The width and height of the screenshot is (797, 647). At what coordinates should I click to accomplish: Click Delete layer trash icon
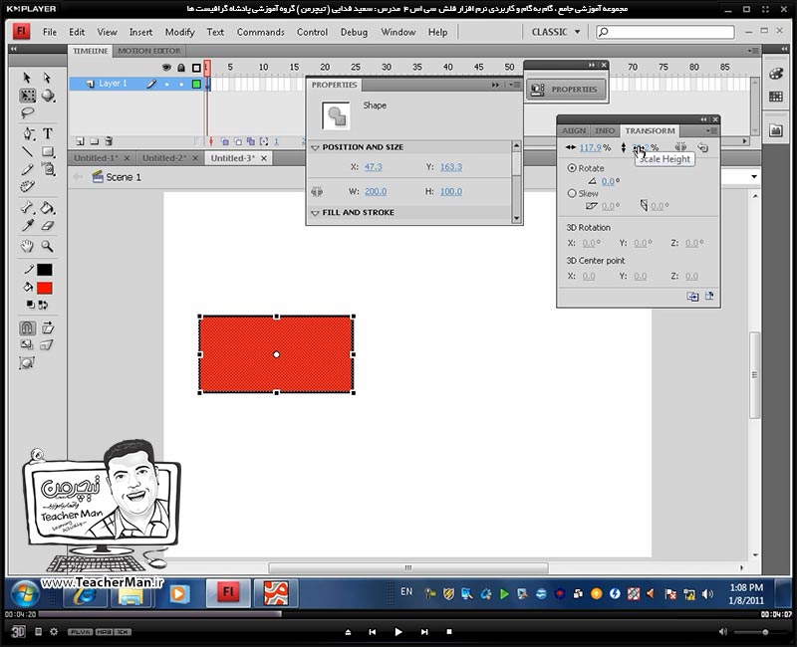pos(109,141)
